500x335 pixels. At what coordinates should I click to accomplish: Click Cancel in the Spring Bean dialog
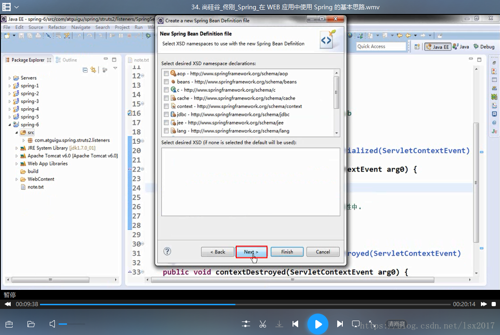pyautogui.click(x=323, y=252)
